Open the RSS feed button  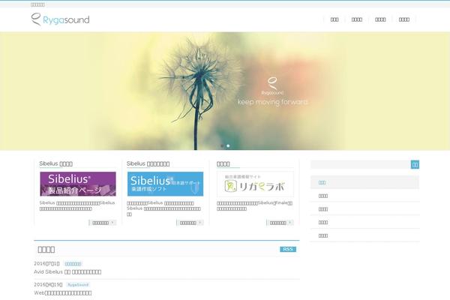[x=288, y=249]
